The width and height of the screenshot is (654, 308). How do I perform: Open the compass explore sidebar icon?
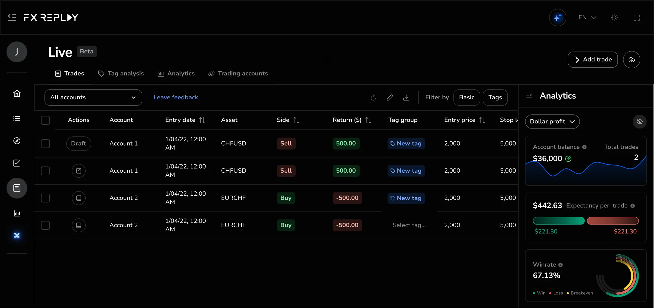click(x=17, y=141)
